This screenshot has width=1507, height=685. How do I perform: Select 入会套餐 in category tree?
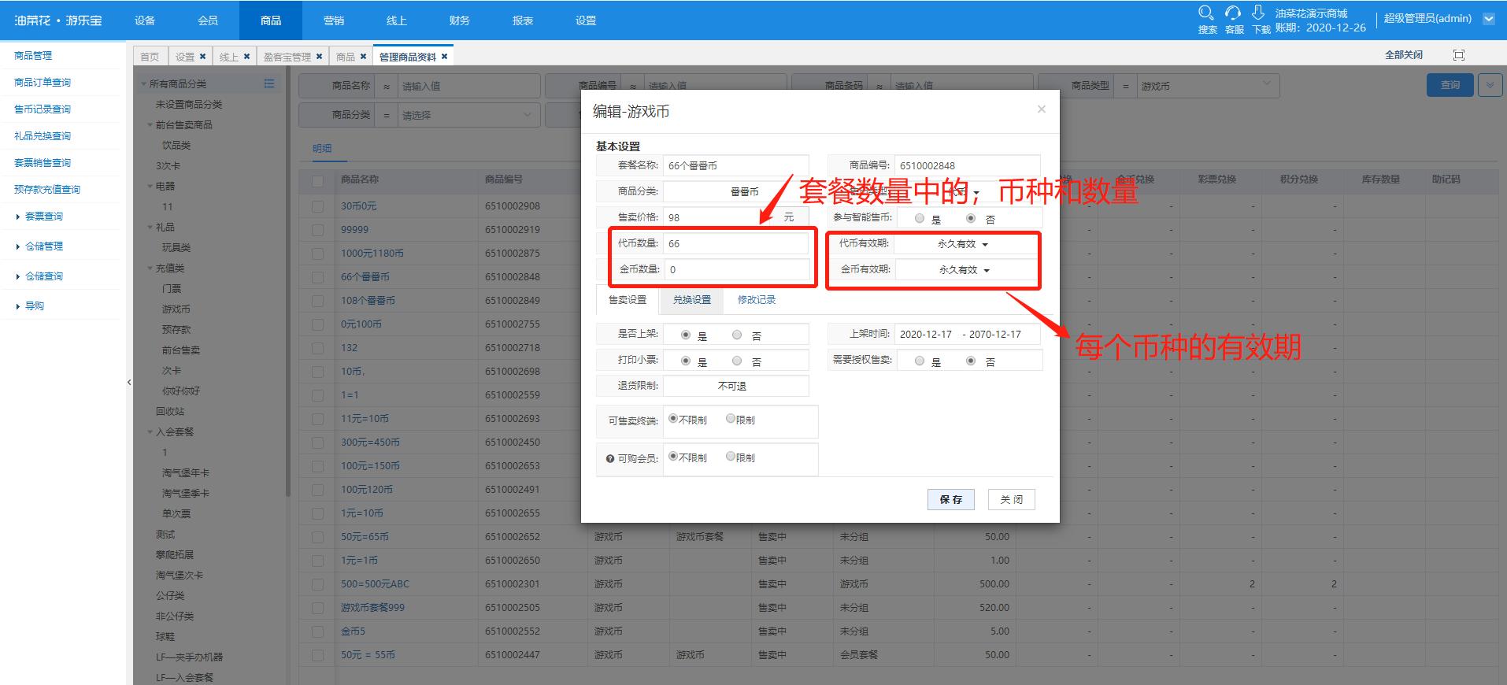pyautogui.click(x=175, y=432)
